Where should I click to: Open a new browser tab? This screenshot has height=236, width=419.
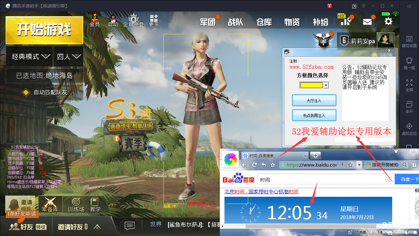click(315, 156)
